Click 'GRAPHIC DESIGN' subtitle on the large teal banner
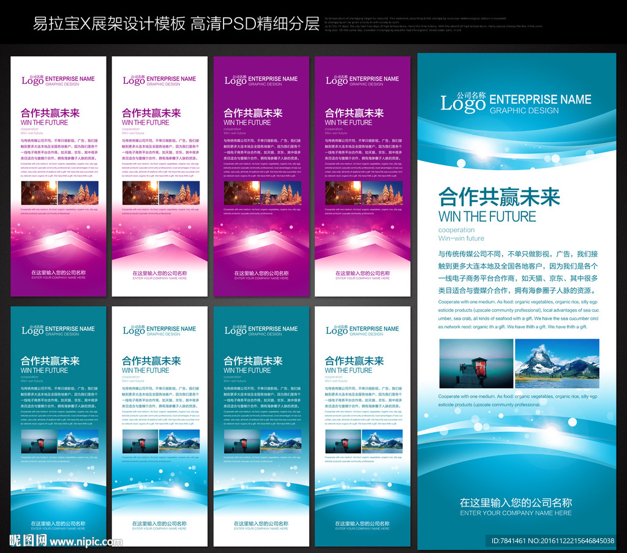The width and height of the screenshot is (627, 553). [x=524, y=110]
